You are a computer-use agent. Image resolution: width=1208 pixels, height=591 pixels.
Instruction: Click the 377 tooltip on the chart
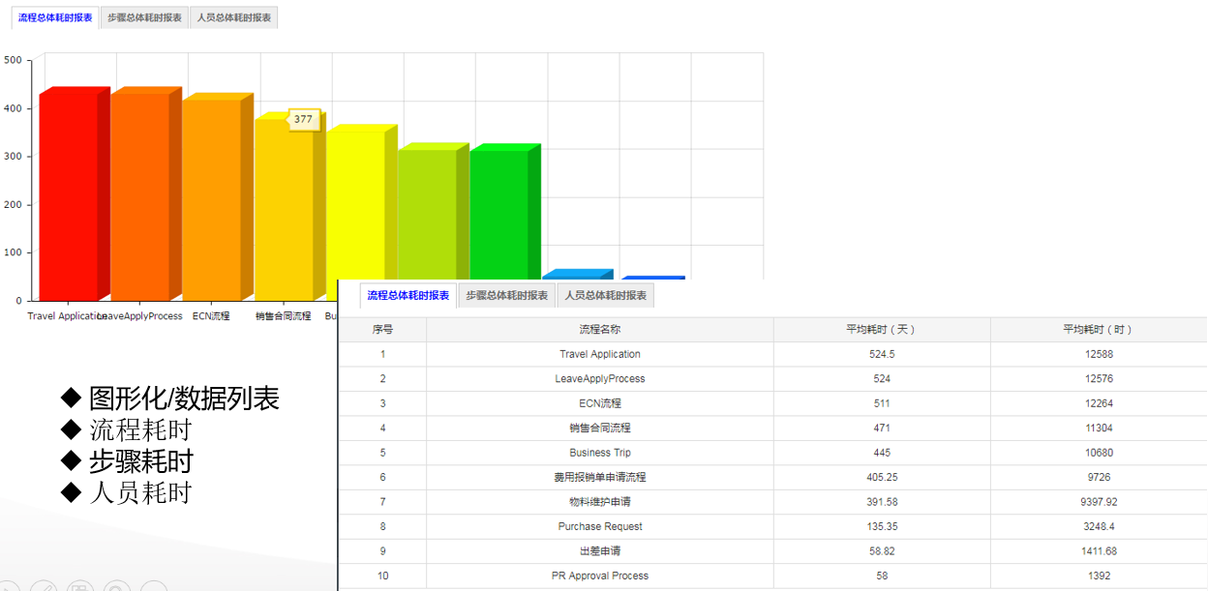pyautogui.click(x=303, y=119)
